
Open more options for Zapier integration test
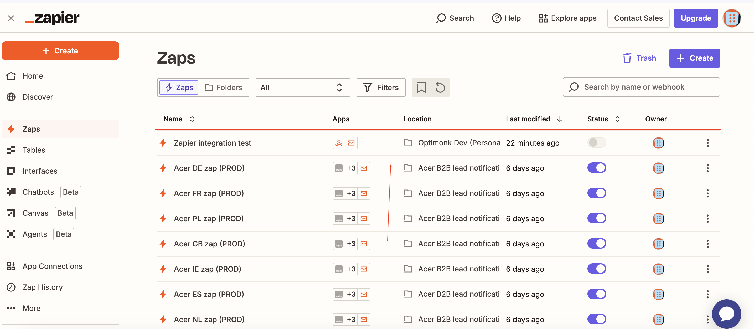pyautogui.click(x=707, y=143)
